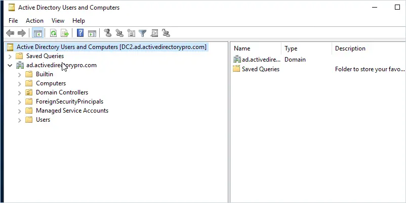The width and height of the screenshot is (406, 203).
Task: Select the Users tree item
Action: click(x=43, y=120)
